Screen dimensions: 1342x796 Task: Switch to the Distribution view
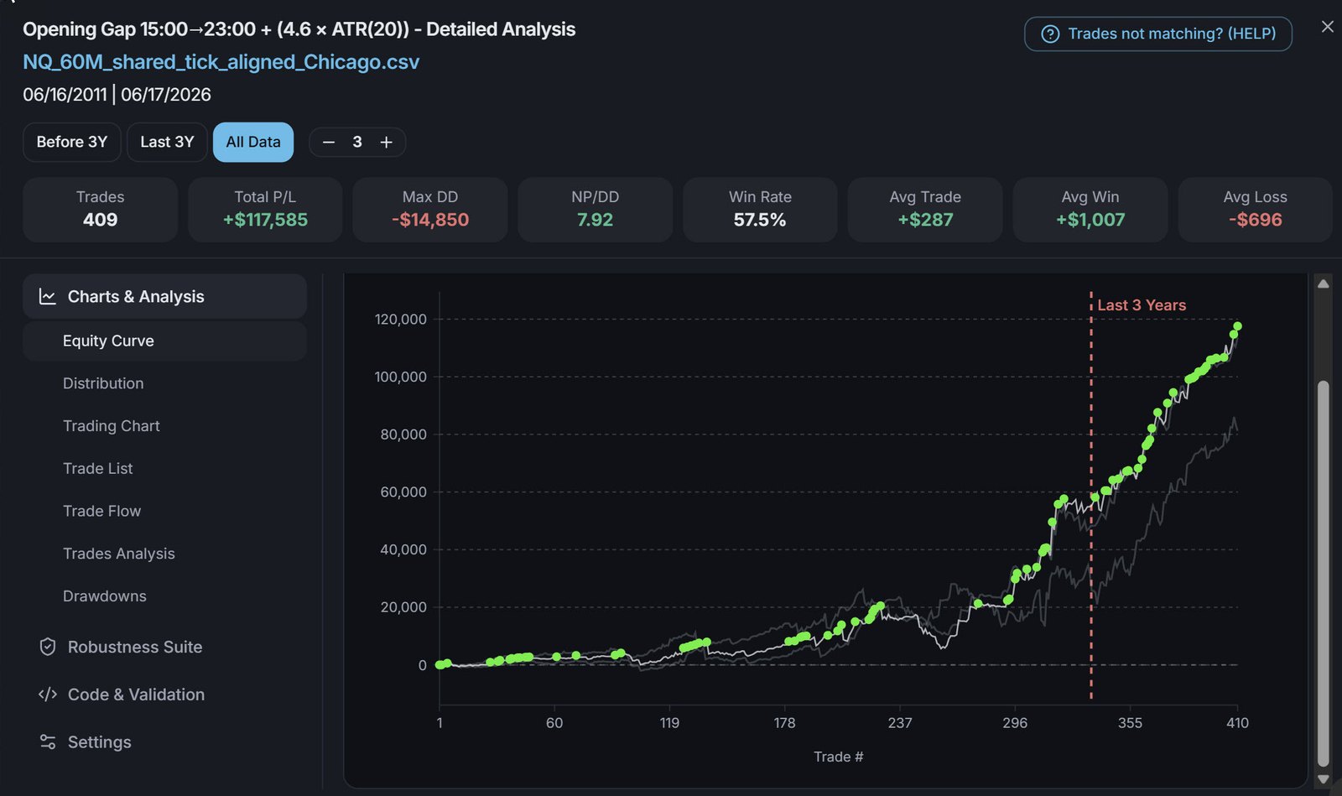164,383
